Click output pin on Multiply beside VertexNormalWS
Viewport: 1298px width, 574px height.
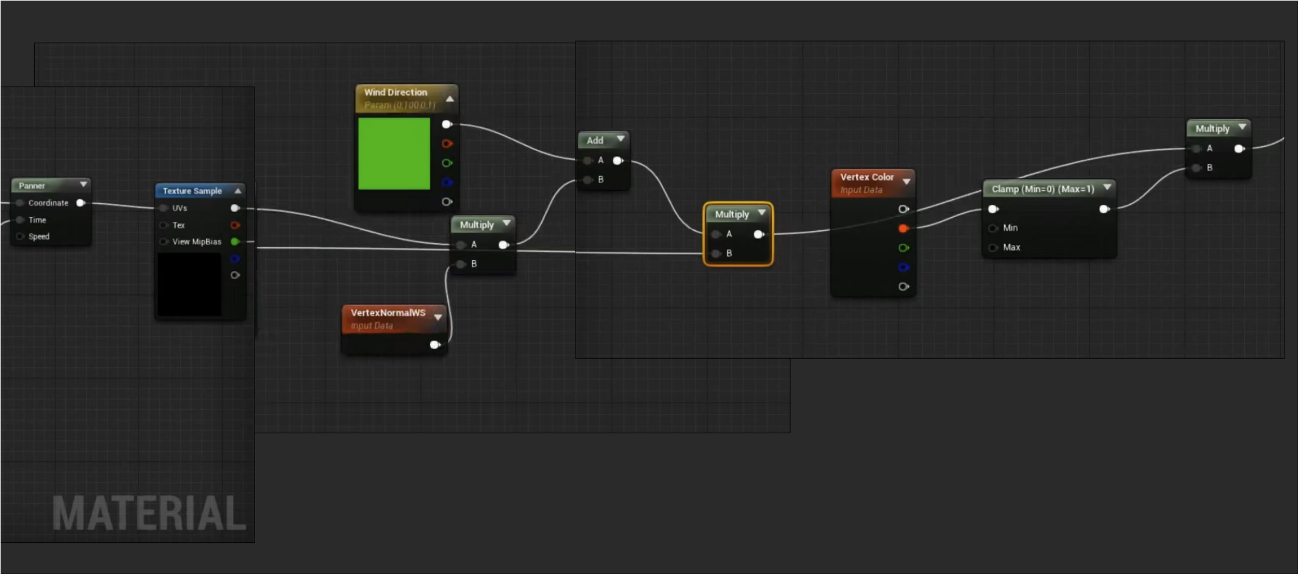coord(503,245)
